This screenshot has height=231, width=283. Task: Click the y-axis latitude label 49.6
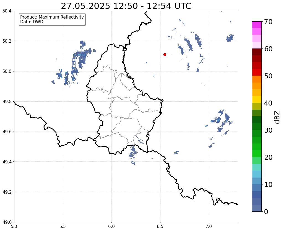tap(7, 132)
